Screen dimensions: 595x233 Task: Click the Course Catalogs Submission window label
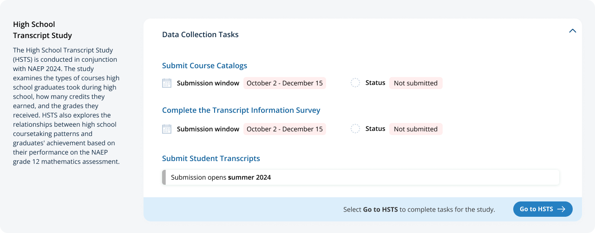(208, 83)
